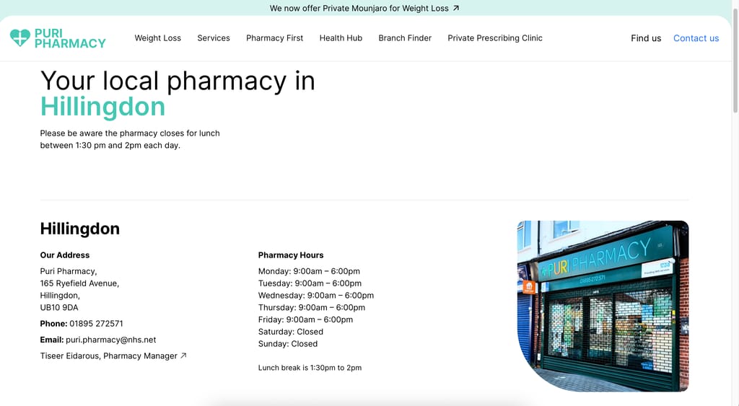Go to Pharmacy First page

[x=275, y=38]
